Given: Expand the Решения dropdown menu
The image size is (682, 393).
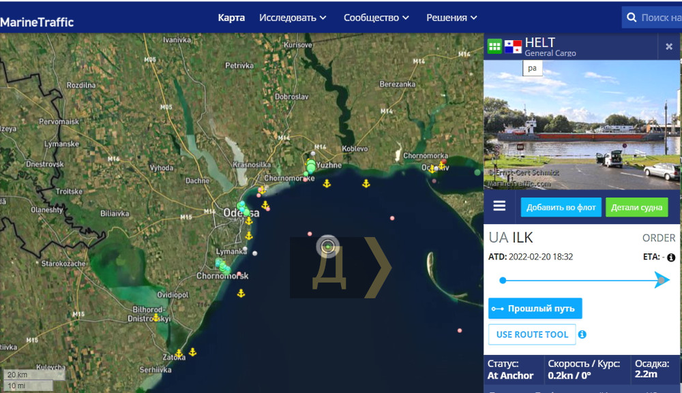Looking at the screenshot, I should [451, 18].
